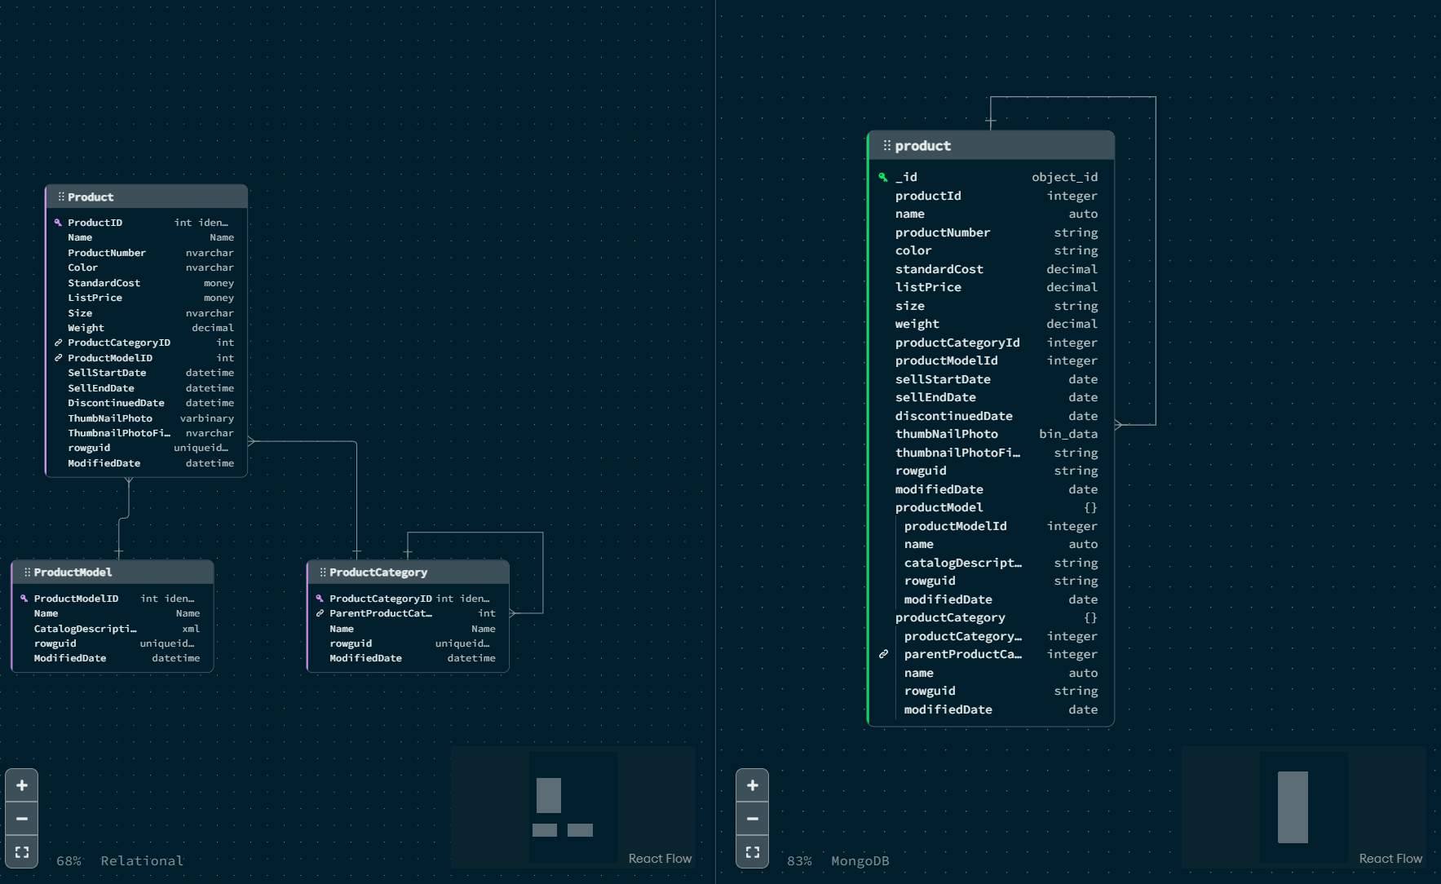
Task: Click the key icon beside ProductID
Action: pos(58,222)
